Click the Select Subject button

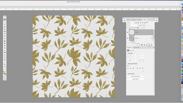pyautogui.click(x=136, y=79)
